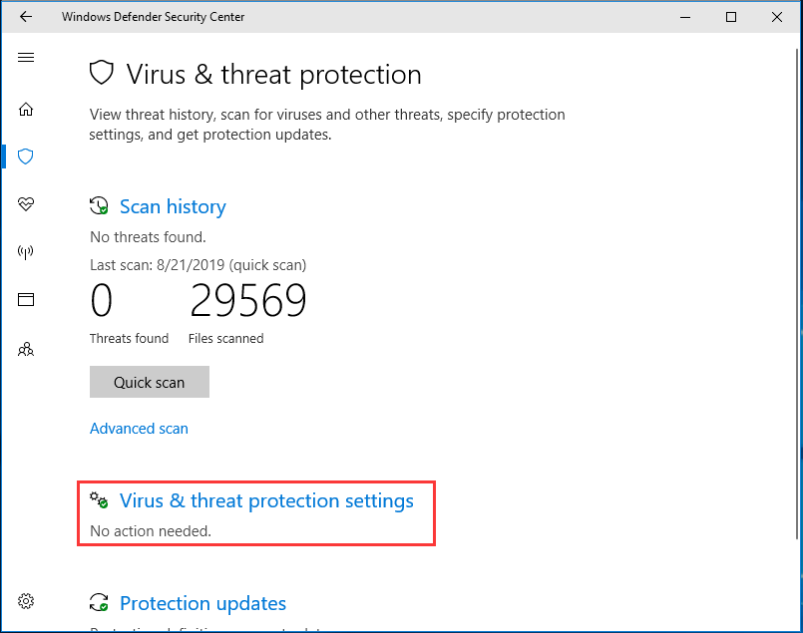The image size is (803, 633).
Task: Select the Virus & threat protection shield sidebar icon
Action: [x=26, y=157]
